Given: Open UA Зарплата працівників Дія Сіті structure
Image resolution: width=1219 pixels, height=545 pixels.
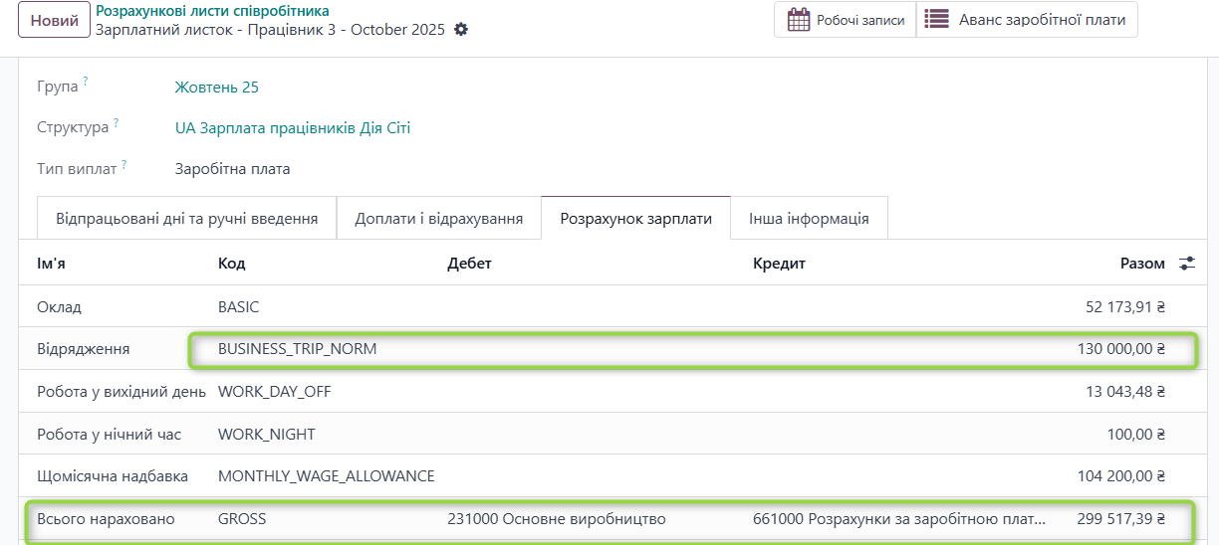Looking at the screenshot, I should 292,128.
